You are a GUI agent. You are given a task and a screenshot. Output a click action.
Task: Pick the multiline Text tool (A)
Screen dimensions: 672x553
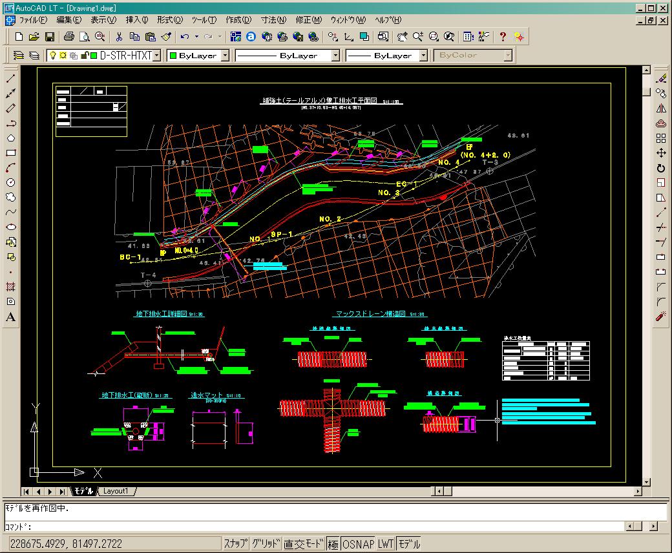11,317
